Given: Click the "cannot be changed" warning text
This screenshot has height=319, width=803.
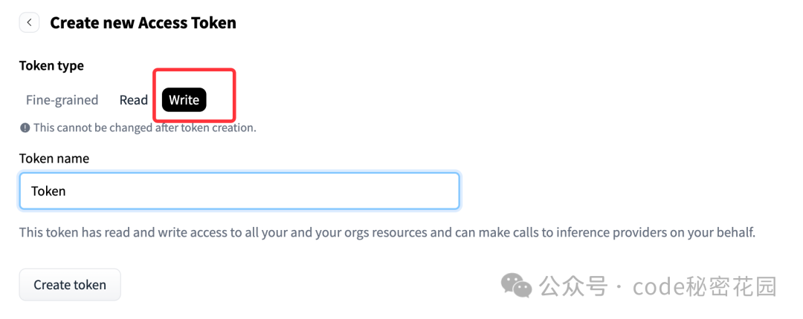Looking at the screenshot, I should pyautogui.click(x=145, y=128).
